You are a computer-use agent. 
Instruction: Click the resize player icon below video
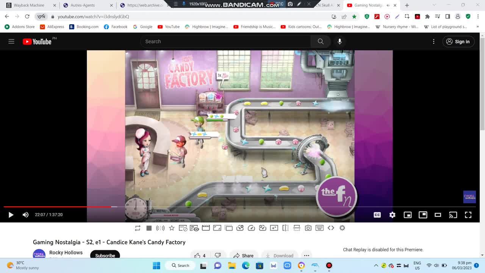pos(217,228)
